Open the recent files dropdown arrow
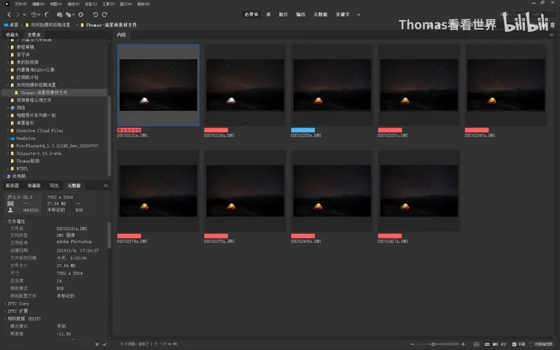 39,15
